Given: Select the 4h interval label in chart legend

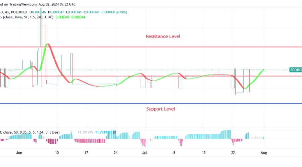Looking at the screenshot, I should tap(7, 12).
